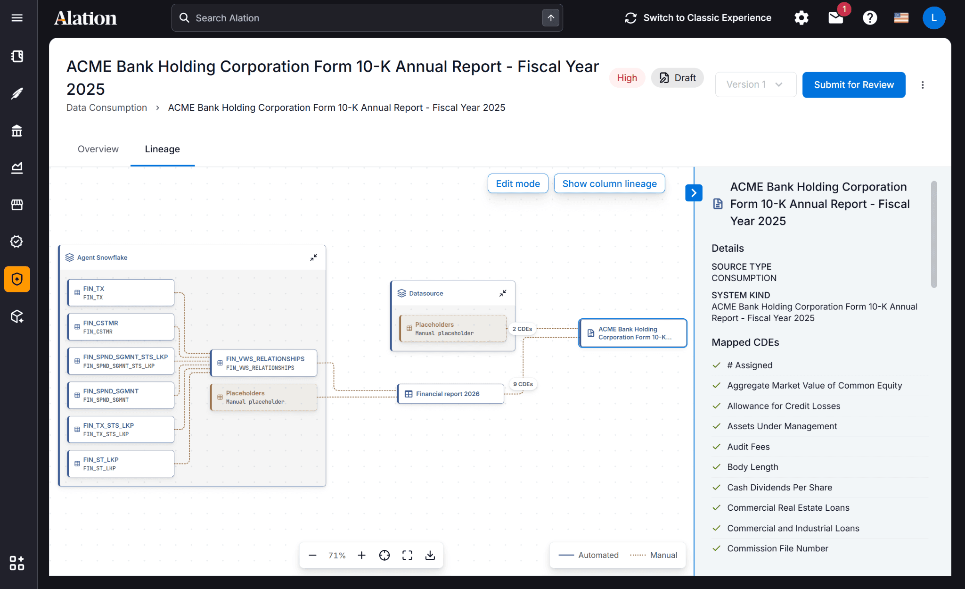Recenter the lineage diagram view
Screen dimensions: 965x589
pos(384,556)
